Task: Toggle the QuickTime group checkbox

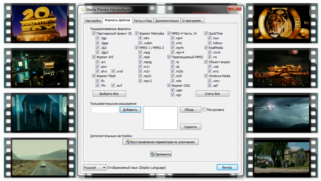Action: click(x=206, y=33)
